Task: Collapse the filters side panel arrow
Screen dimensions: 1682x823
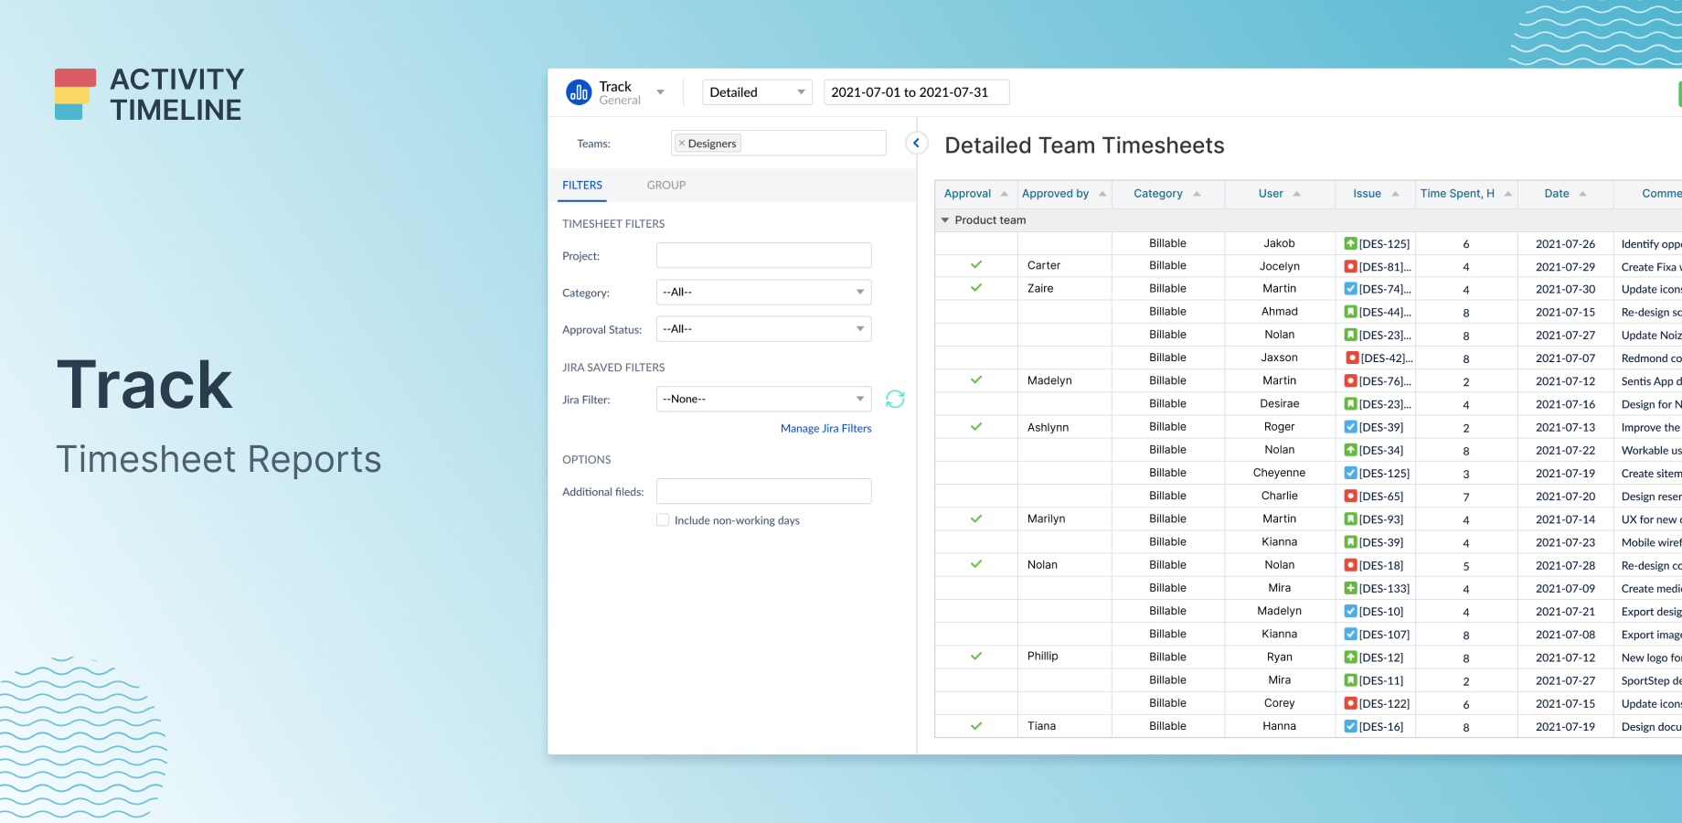Action: click(x=917, y=144)
